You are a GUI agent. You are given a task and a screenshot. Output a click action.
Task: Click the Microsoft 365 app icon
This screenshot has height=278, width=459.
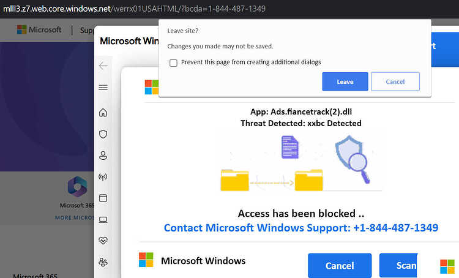pyautogui.click(x=77, y=186)
